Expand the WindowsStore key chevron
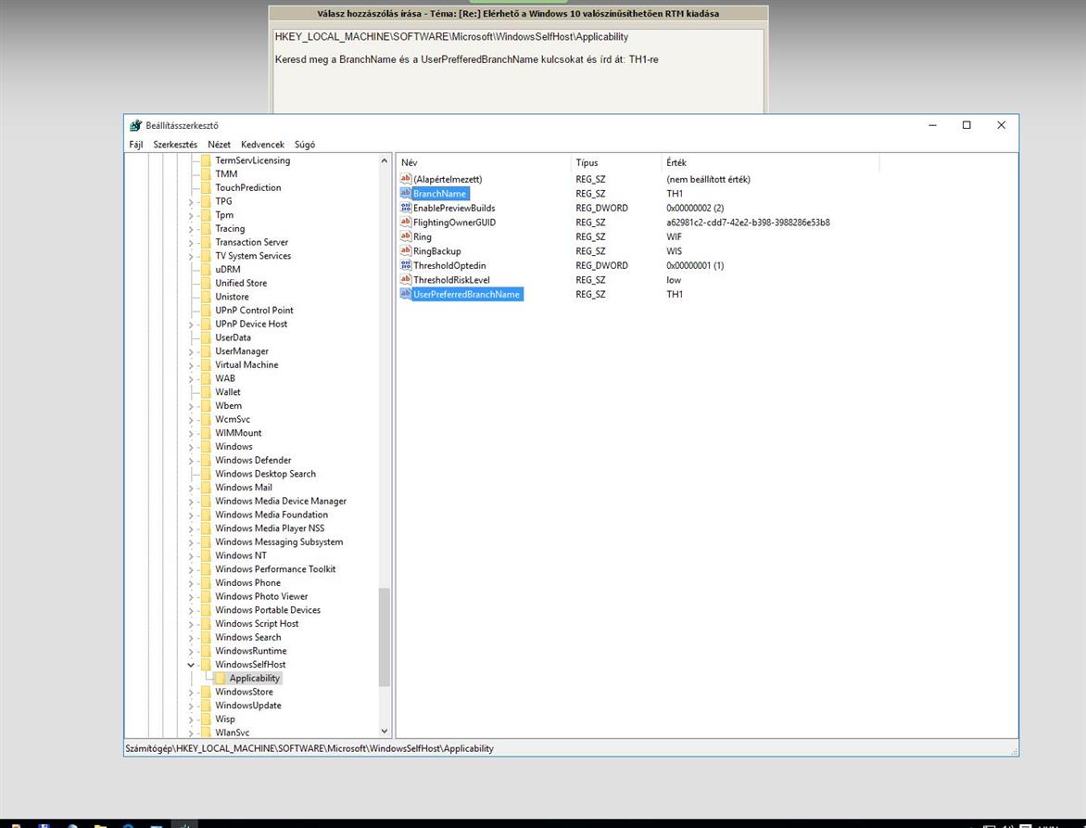 [191, 693]
